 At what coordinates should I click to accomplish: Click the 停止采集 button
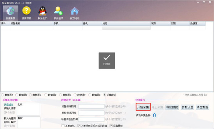coord(157,107)
